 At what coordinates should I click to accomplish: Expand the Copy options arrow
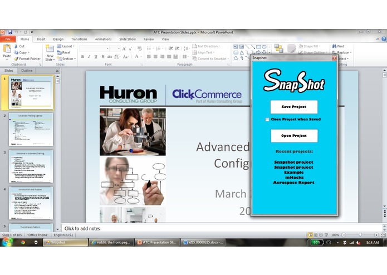pos(29,52)
